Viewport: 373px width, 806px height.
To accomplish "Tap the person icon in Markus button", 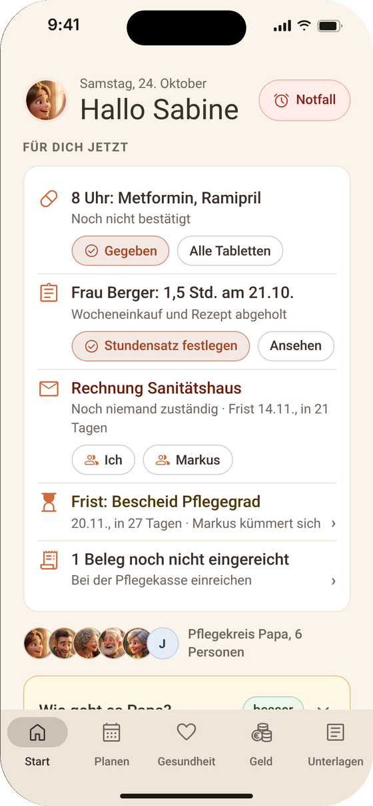I will pos(163,460).
